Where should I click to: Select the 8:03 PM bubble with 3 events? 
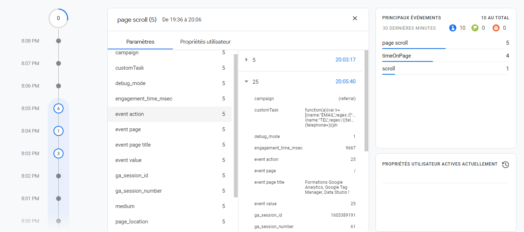point(58,154)
